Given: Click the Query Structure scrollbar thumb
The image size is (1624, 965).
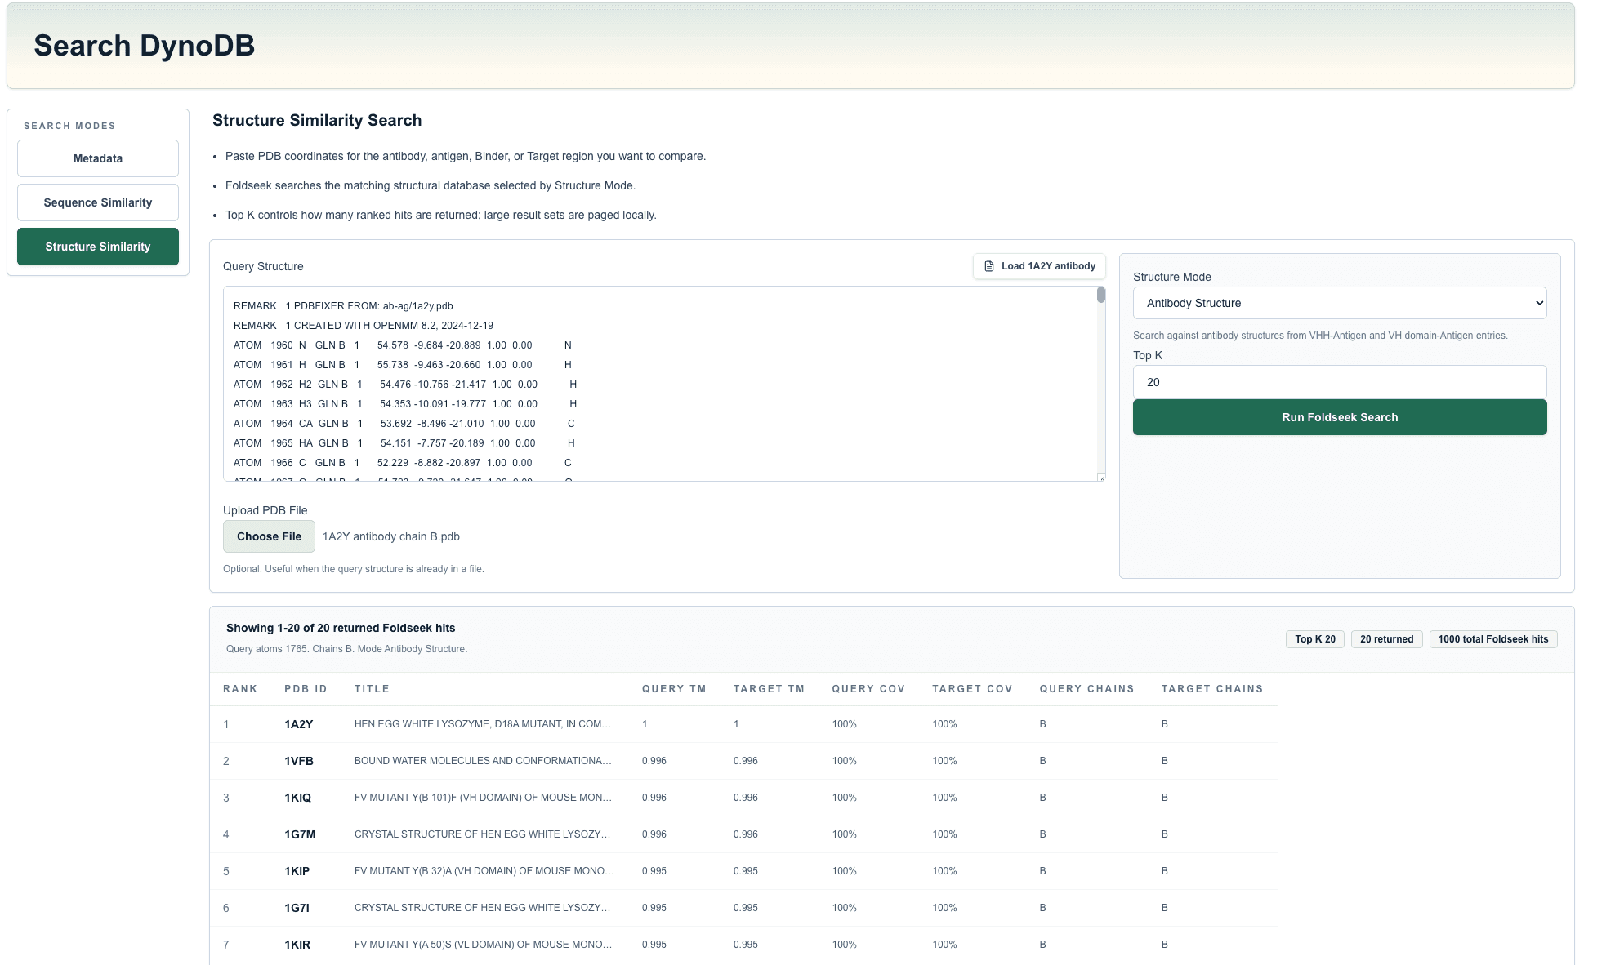Looking at the screenshot, I should (x=1101, y=295).
